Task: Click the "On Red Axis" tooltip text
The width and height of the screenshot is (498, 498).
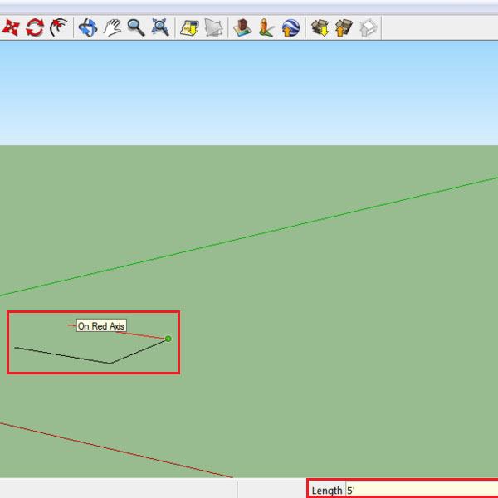Action: pyautogui.click(x=101, y=326)
